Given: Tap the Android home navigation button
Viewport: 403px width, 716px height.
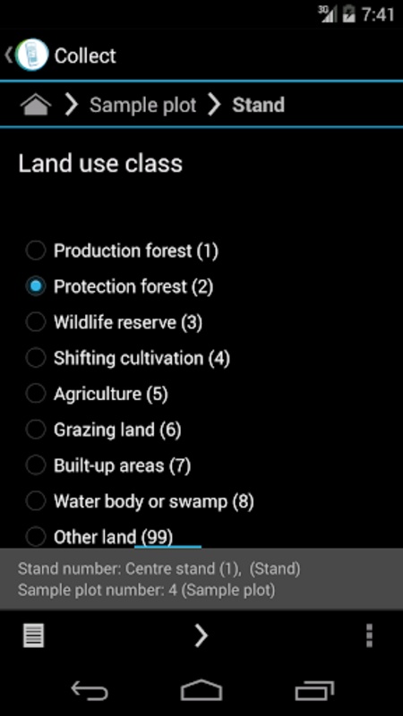Looking at the screenshot, I should 201,690.
